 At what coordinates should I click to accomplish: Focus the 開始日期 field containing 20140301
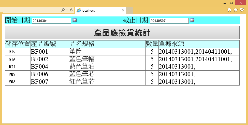[x=51, y=21]
